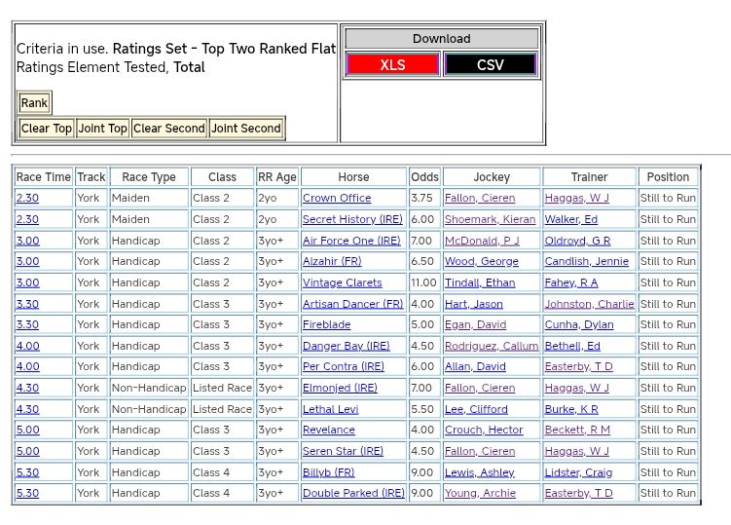View trainer Lidster, Craig

click(x=578, y=473)
